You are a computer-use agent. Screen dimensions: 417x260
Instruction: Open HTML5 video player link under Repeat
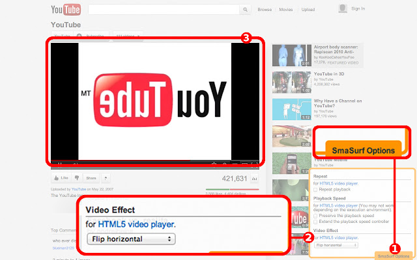coord(339,183)
